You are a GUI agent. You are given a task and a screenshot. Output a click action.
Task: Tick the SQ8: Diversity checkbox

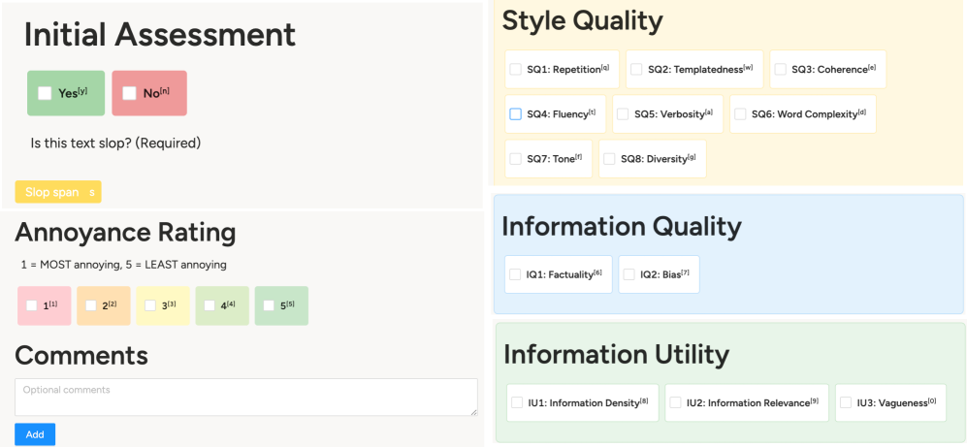[x=609, y=158]
